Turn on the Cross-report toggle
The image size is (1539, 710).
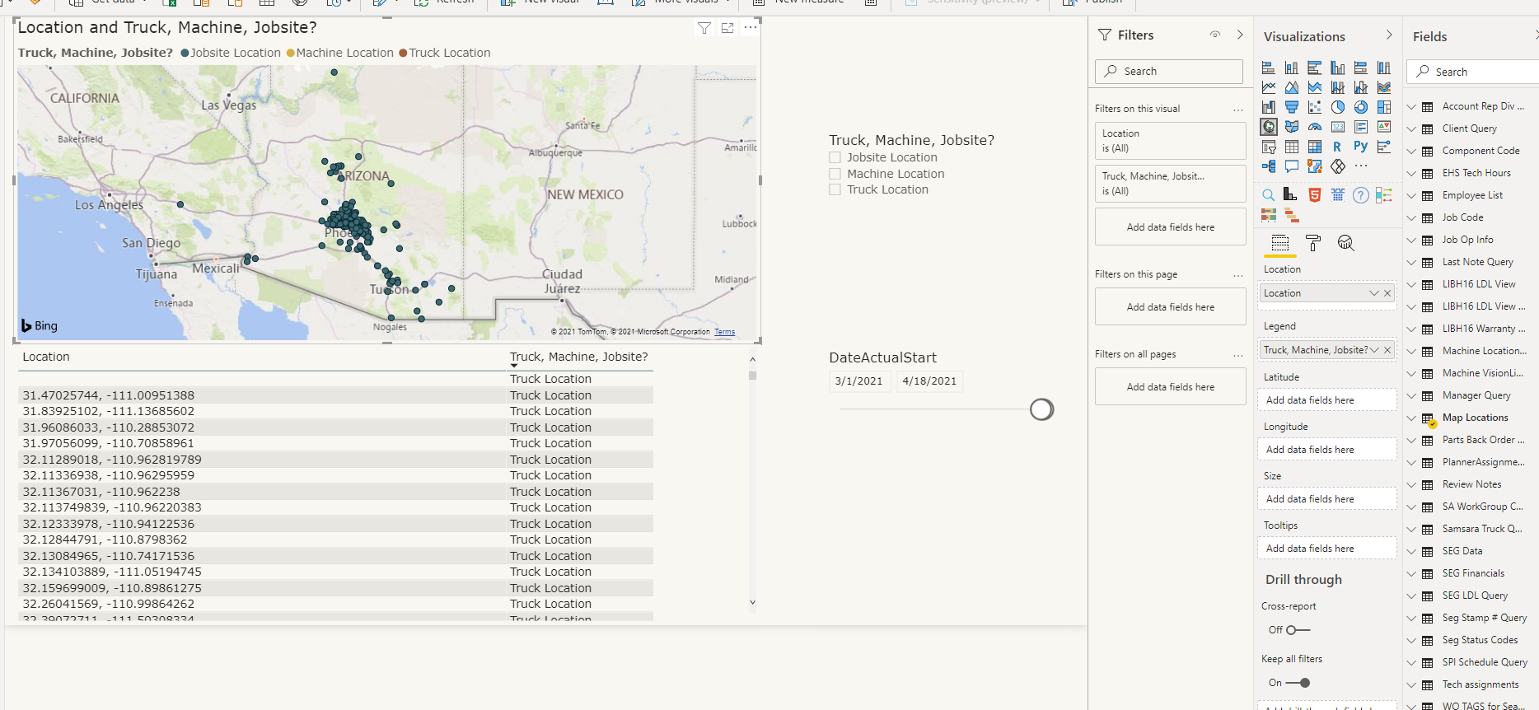[1298, 630]
